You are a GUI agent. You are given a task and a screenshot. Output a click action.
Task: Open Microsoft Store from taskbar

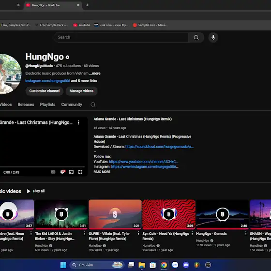click(152, 265)
